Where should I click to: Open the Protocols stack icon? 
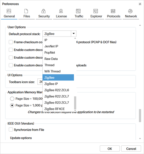coord(113,11)
